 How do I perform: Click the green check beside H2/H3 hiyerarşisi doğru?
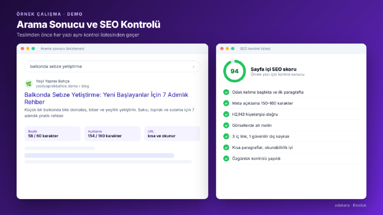pyautogui.click(x=226, y=114)
